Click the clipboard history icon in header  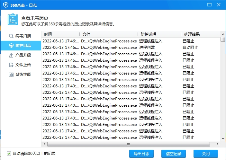click(13, 20)
